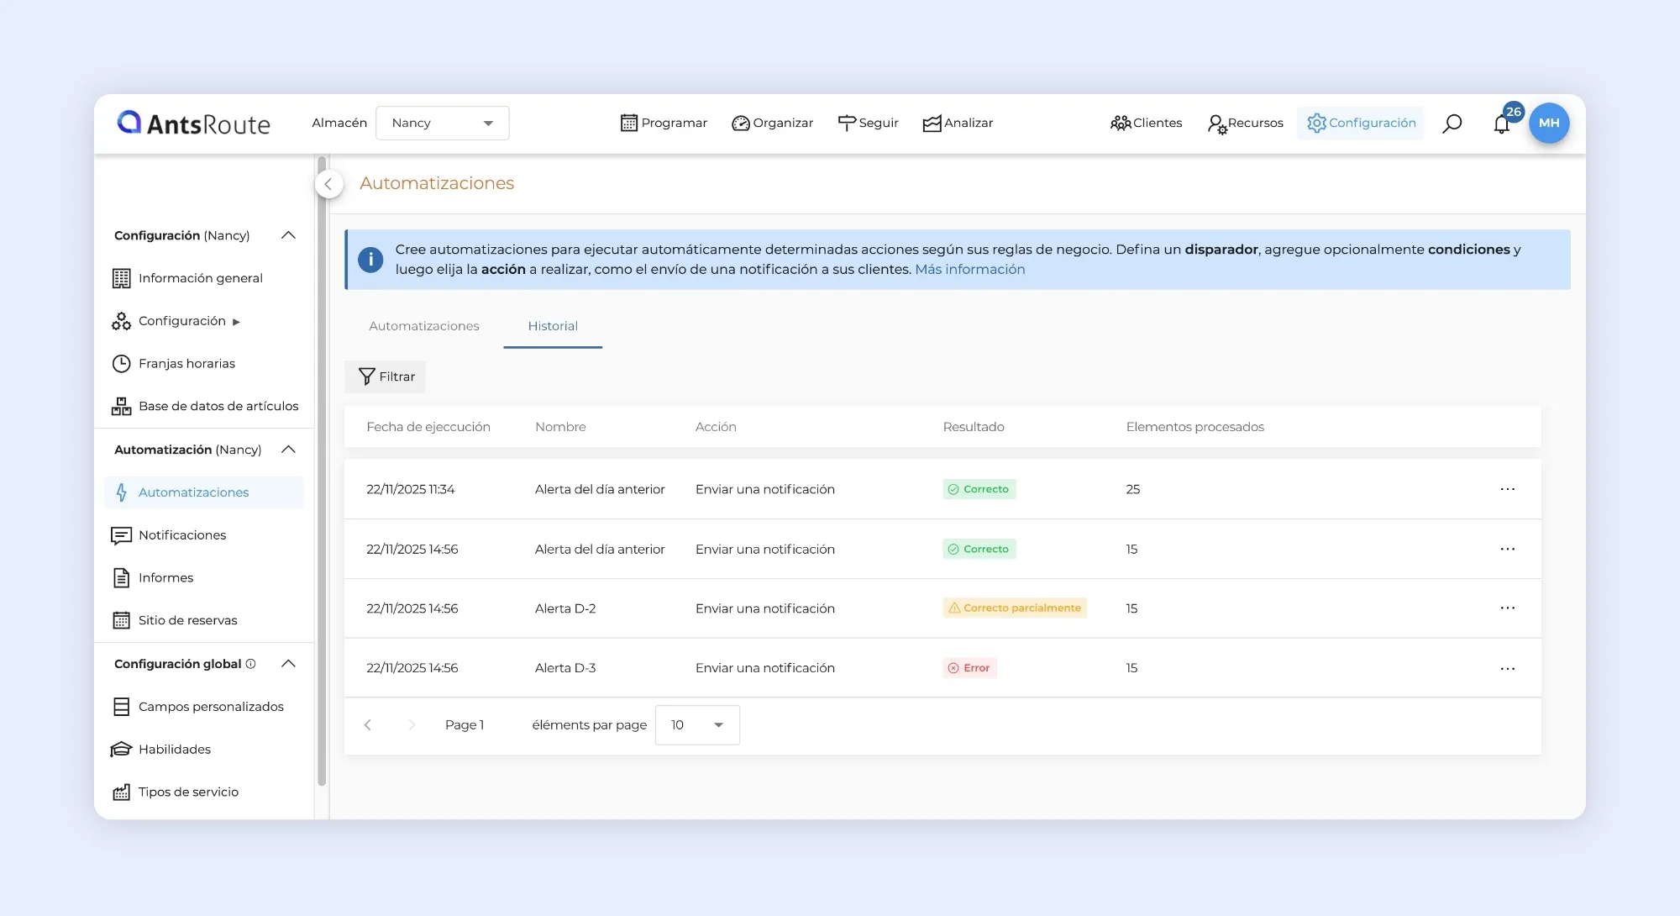The image size is (1680, 916).
Task: Open the elements per page dropdown
Action: click(x=697, y=725)
